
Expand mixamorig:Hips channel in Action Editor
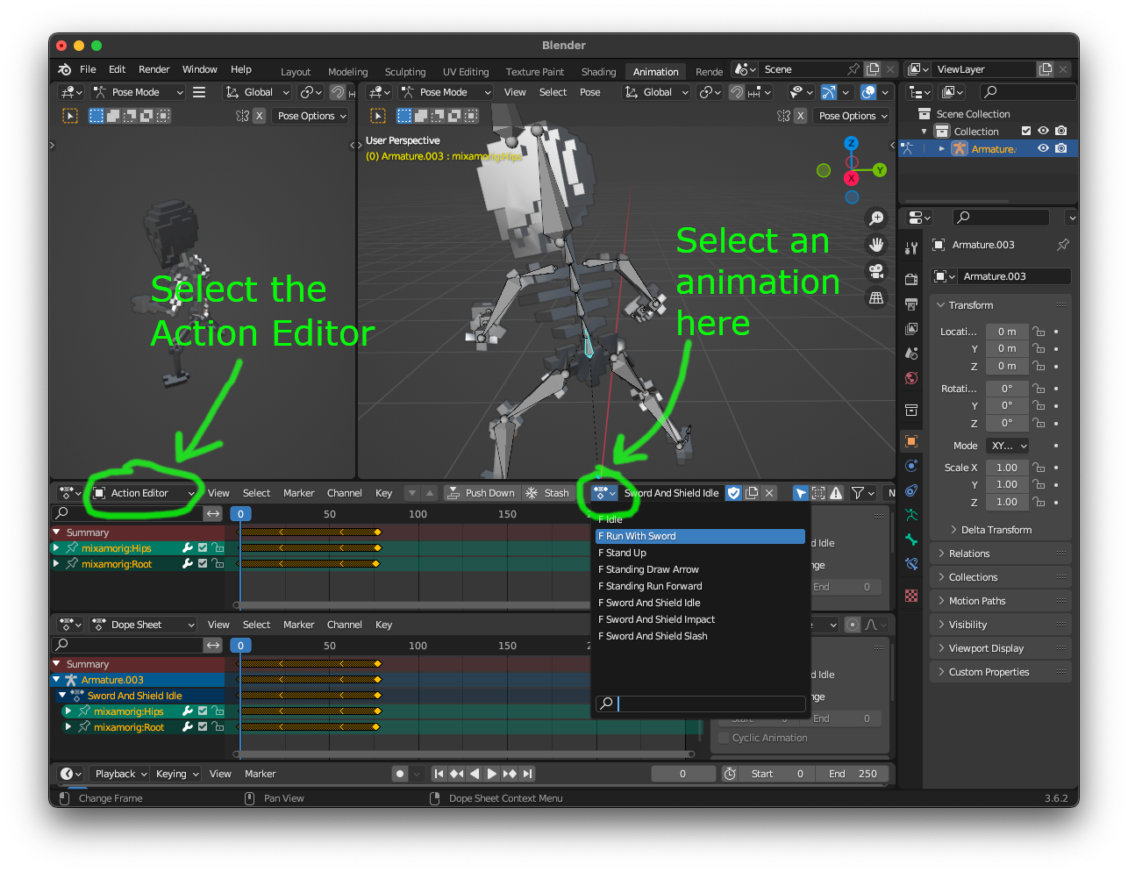[57, 548]
